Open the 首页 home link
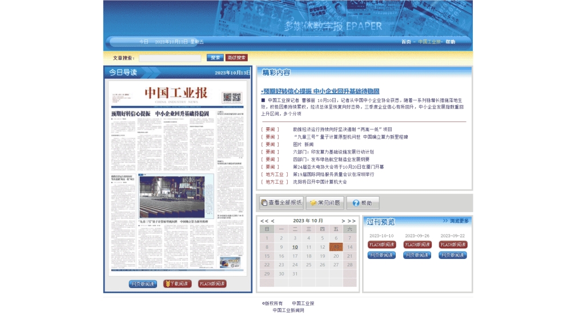This screenshot has width=571, height=324. click(406, 42)
